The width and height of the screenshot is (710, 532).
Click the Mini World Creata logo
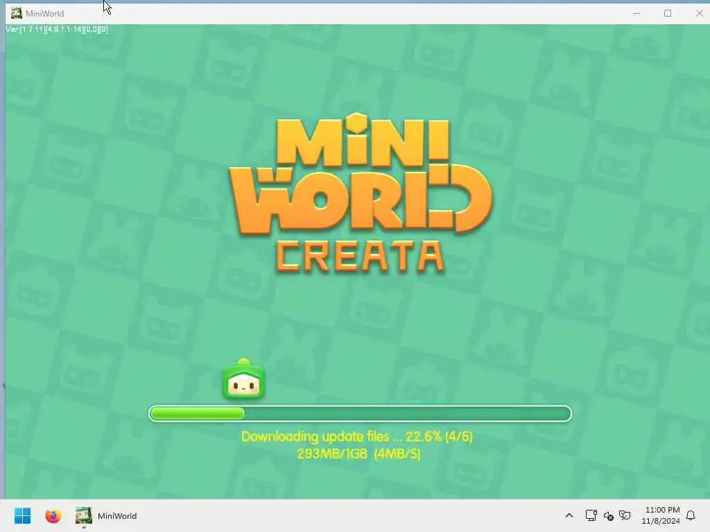coord(361,194)
